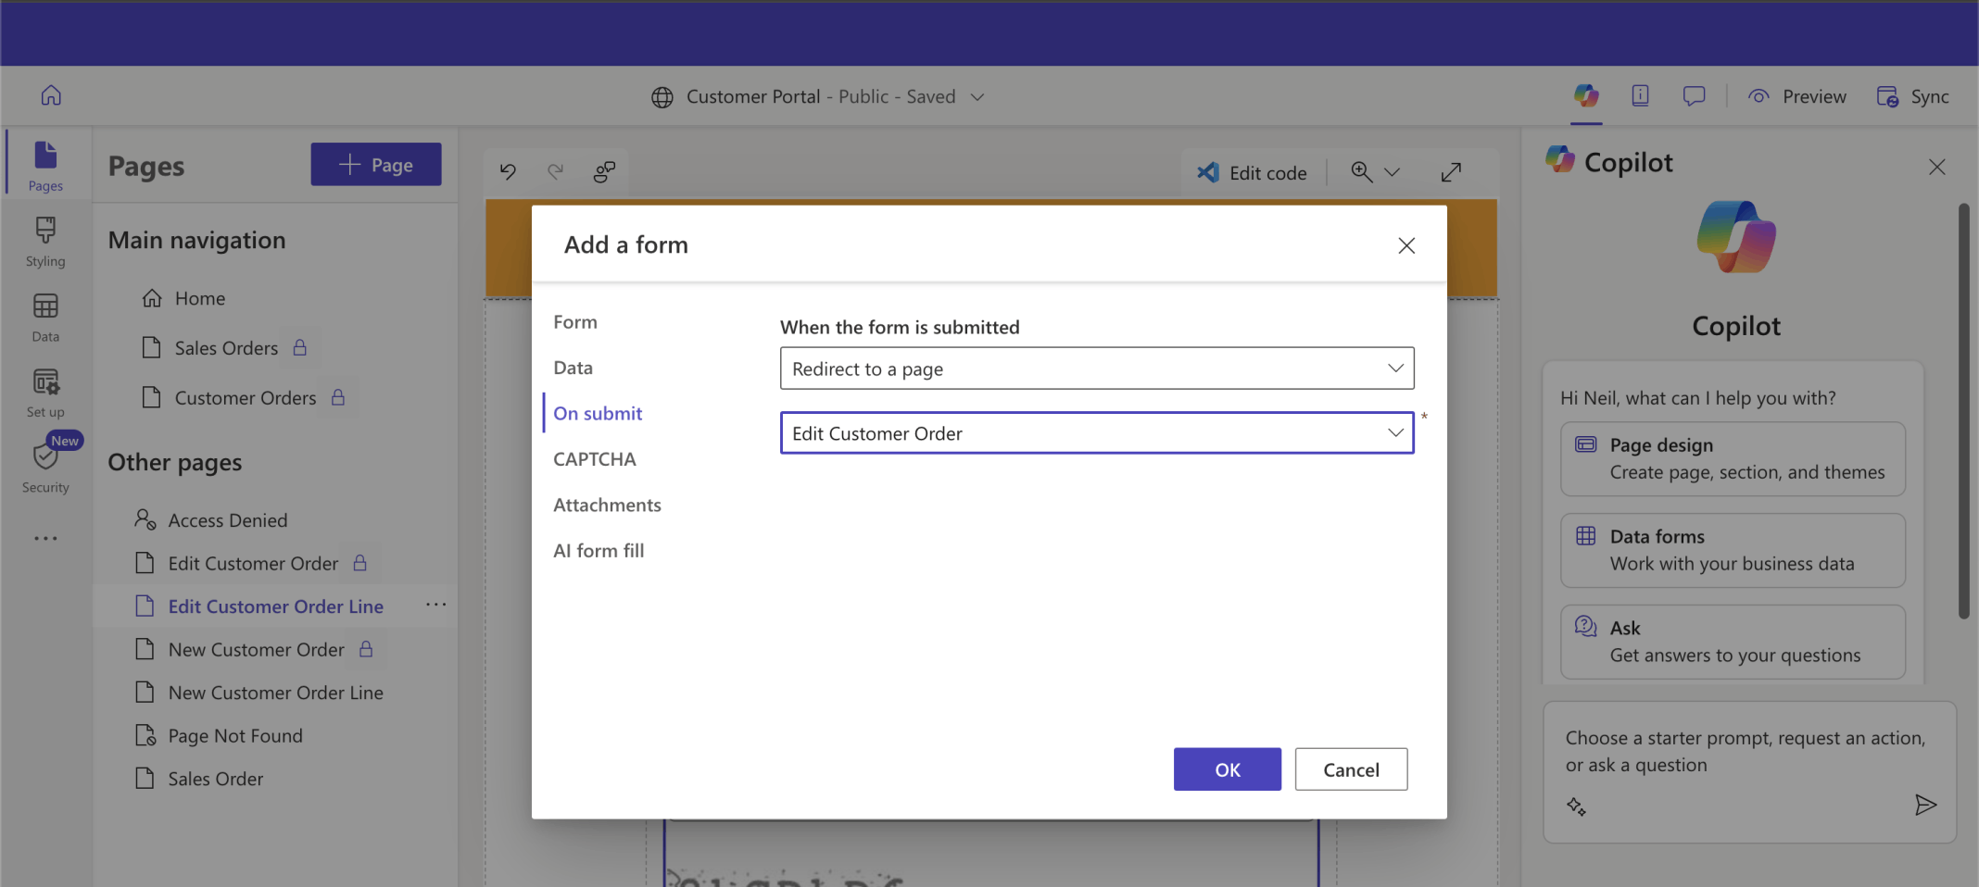Expand the full-screen canvas view icon

tap(1451, 172)
